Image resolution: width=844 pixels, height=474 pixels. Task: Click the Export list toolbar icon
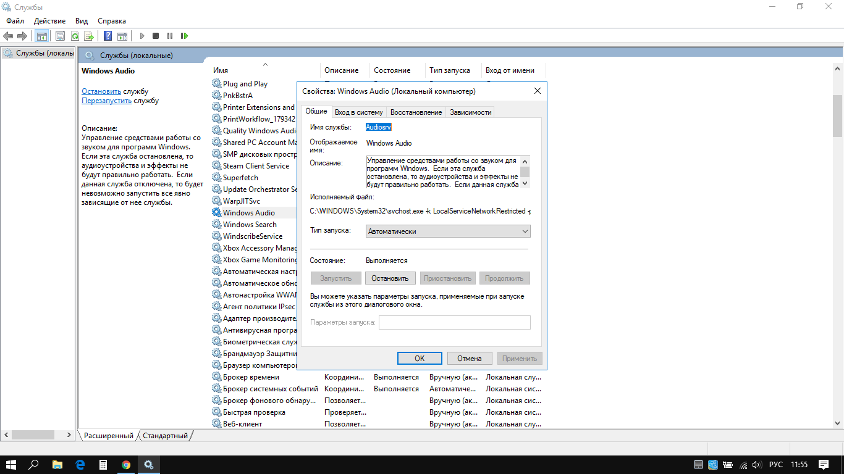tap(89, 36)
